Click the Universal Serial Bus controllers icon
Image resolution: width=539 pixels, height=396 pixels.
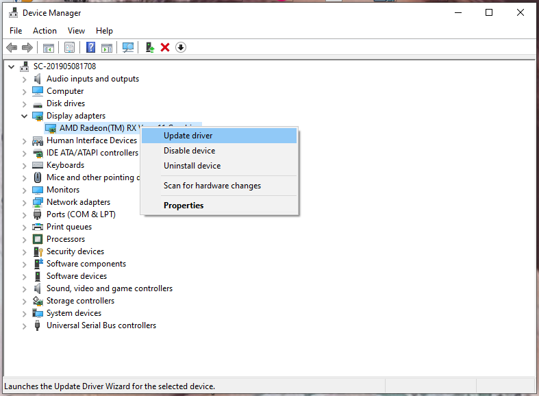pos(38,325)
